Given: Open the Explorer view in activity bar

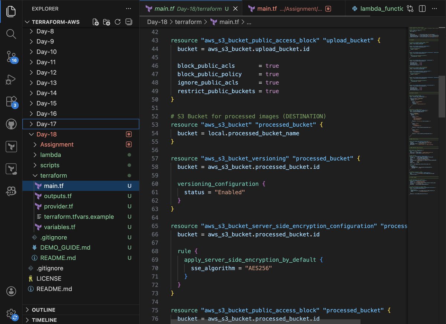Looking at the screenshot, I should point(11,11).
